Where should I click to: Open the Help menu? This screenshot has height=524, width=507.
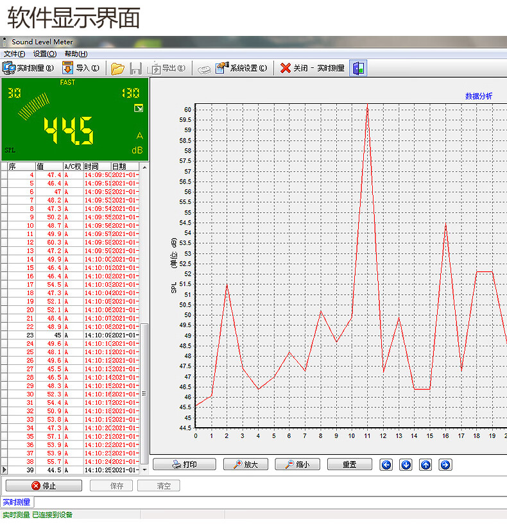[x=76, y=54]
